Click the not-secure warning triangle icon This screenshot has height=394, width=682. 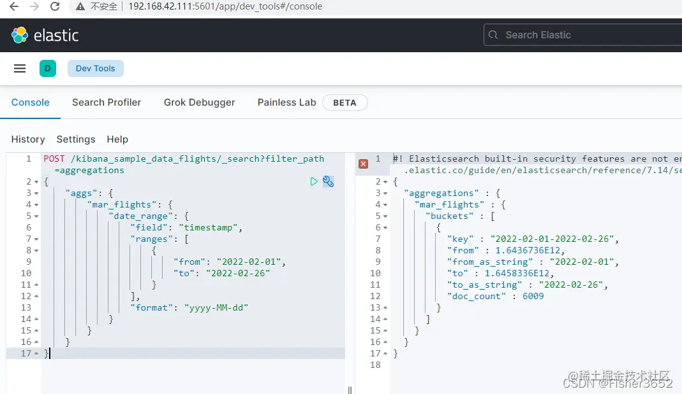[80, 6]
